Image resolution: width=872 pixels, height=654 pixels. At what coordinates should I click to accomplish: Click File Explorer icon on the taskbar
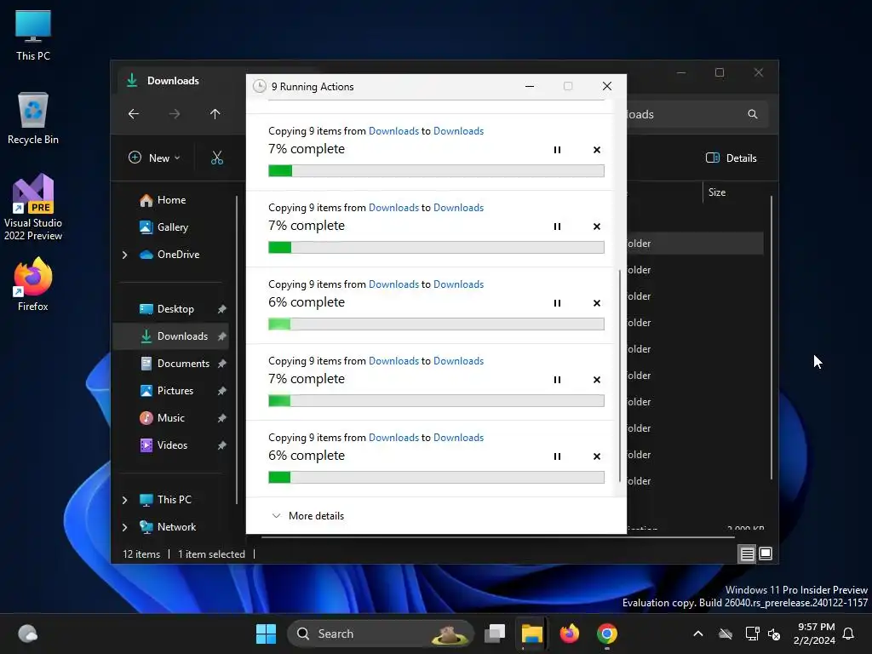pyautogui.click(x=531, y=634)
